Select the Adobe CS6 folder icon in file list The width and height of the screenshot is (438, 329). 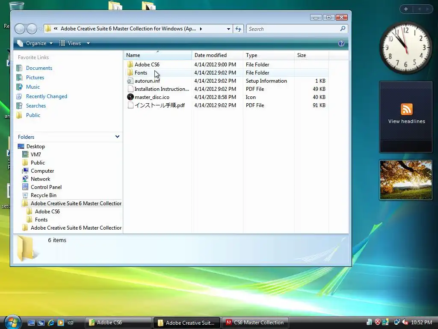(130, 64)
